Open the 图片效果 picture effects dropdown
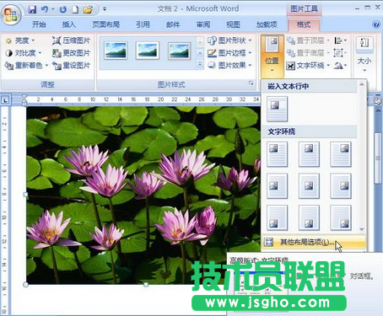383x316 pixels. point(229,66)
